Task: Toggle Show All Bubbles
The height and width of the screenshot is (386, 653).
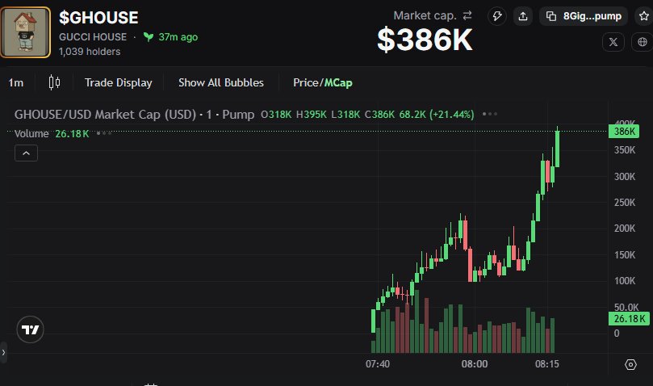Action: tap(221, 82)
